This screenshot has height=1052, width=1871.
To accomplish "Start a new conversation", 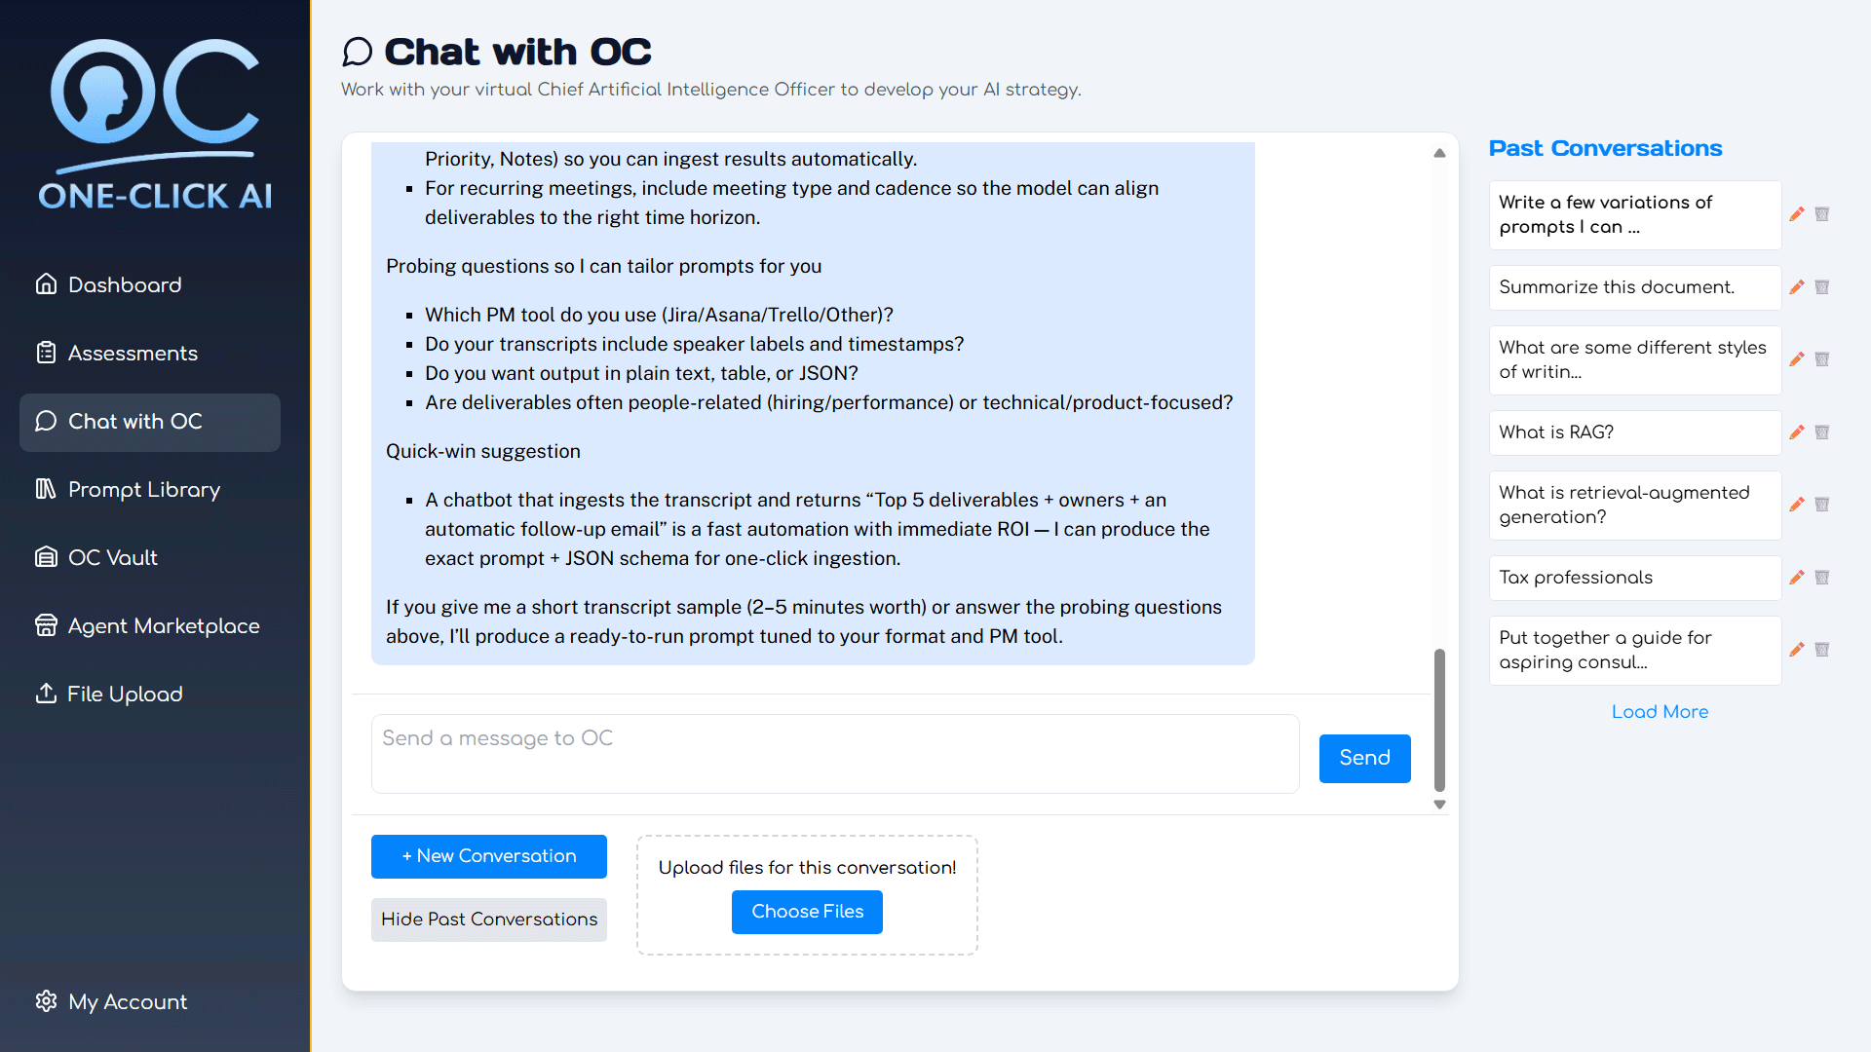I will tap(488, 856).
